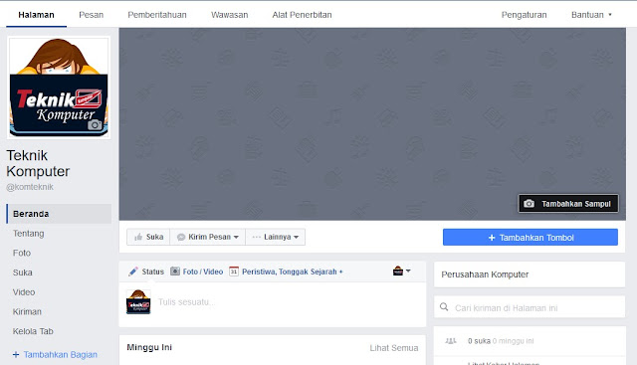Image resolution: width=637 pixels, height=365 pixels.
Task: Click the pencil Status icon
Action: [x=132, y=272]
